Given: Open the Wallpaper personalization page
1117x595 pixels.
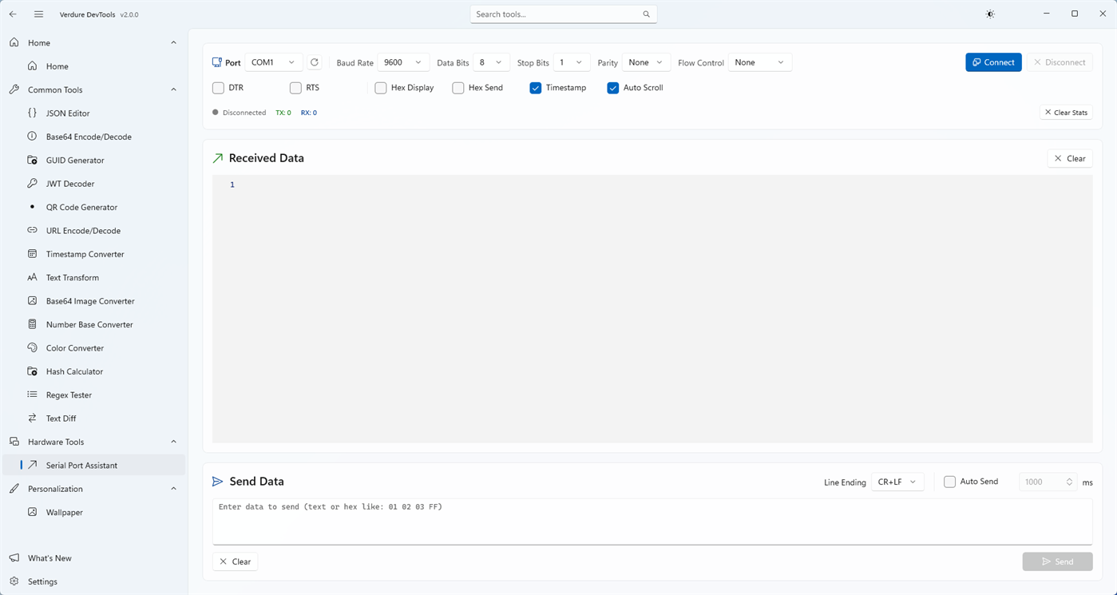Looking at the screenshot, I should tap(64, 512).
